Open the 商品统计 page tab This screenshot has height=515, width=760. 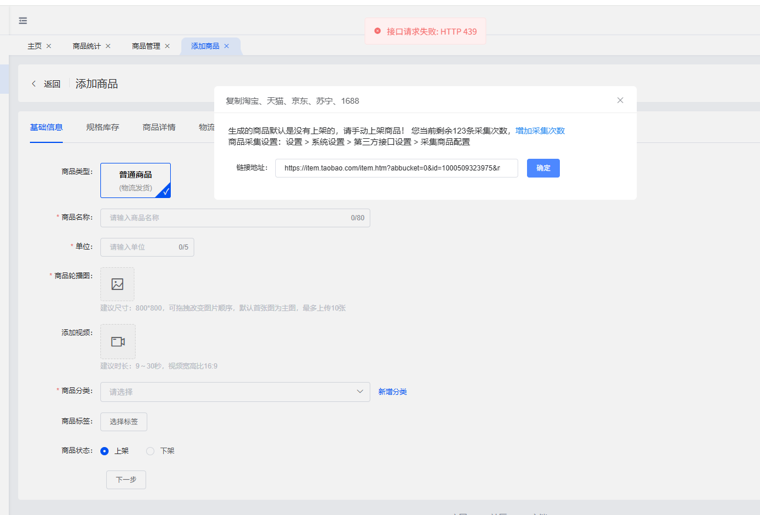(87, 46)
